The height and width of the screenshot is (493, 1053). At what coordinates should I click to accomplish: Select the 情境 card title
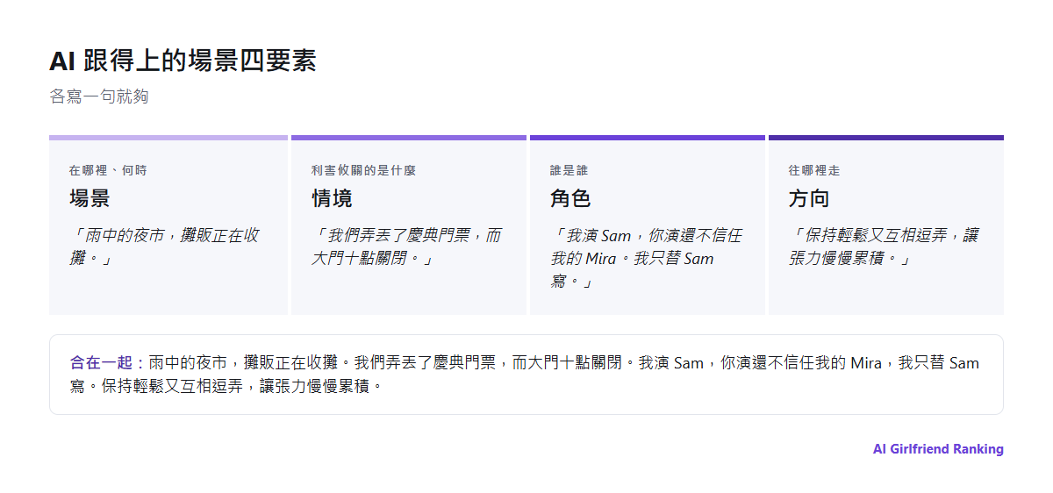(332, 198)
